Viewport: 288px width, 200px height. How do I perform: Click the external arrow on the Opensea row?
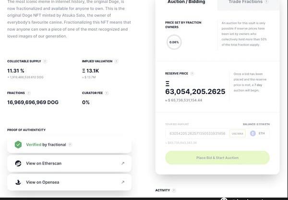tap(123, 182)
